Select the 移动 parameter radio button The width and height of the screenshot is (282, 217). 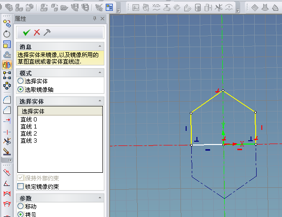coord(20,207)
